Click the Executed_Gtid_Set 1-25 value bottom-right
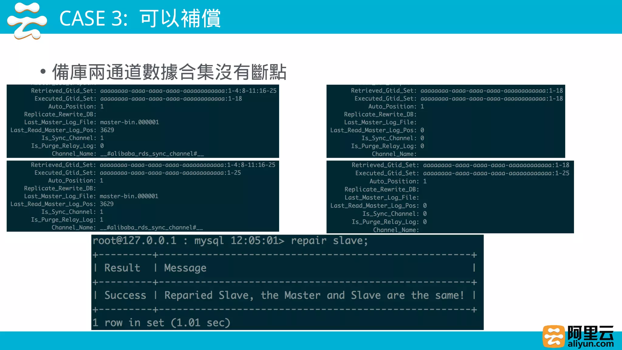This screenshot has width=622, height=350. point(562,173)
